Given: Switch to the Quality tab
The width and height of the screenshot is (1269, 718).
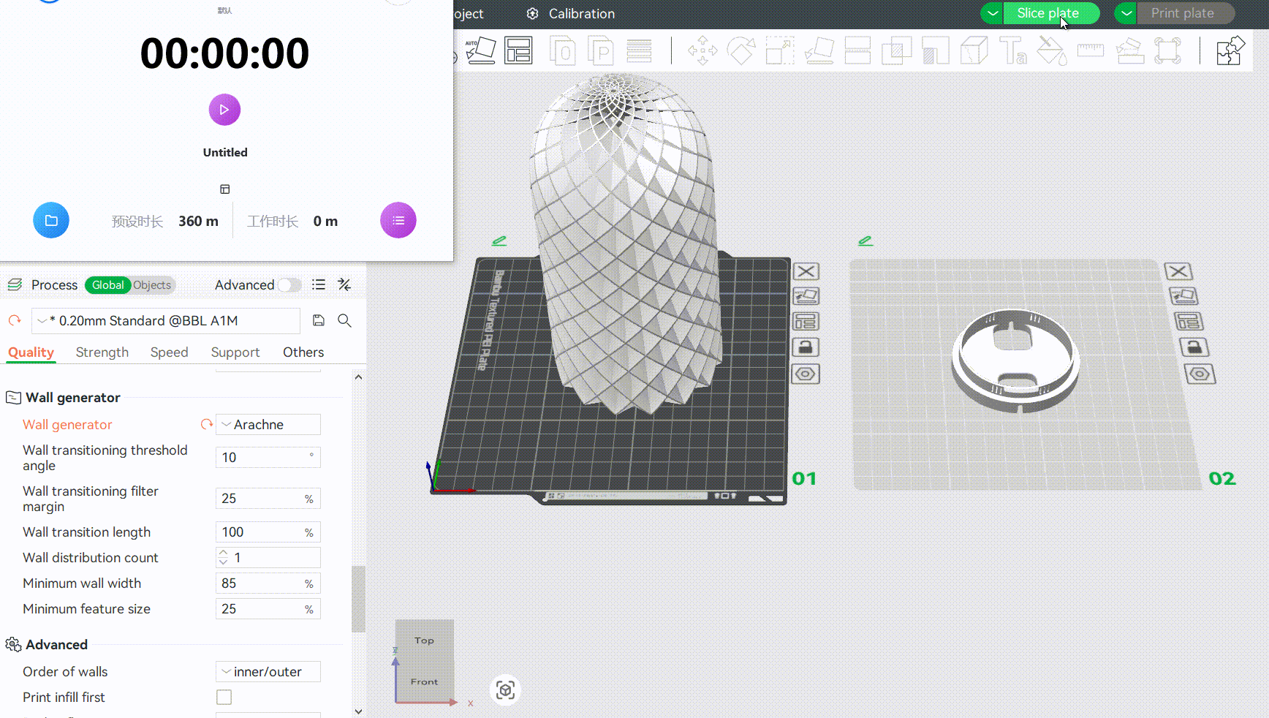Looking at the screenshot, I should click(31, 352).
